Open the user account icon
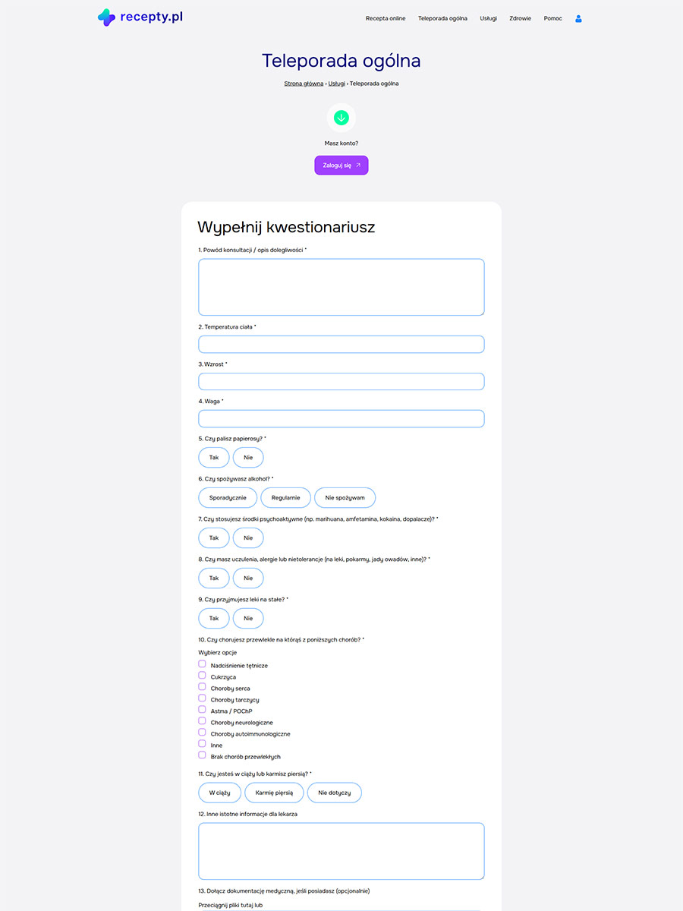 click(578, 18)
